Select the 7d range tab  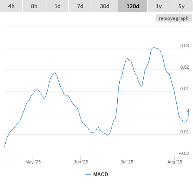(80, 6)
